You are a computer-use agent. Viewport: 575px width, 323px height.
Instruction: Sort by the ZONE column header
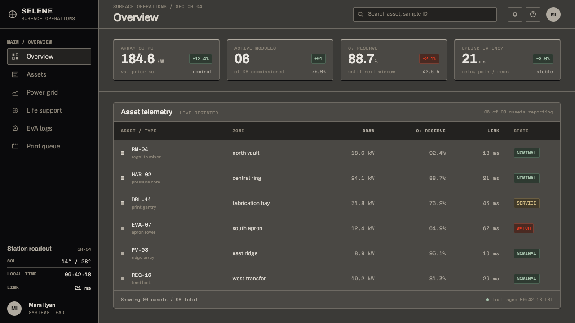(x=238, y=131)
